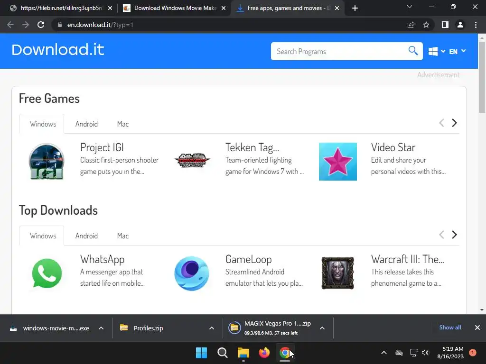Click the scrollbar down arrow

coord(482,309)
